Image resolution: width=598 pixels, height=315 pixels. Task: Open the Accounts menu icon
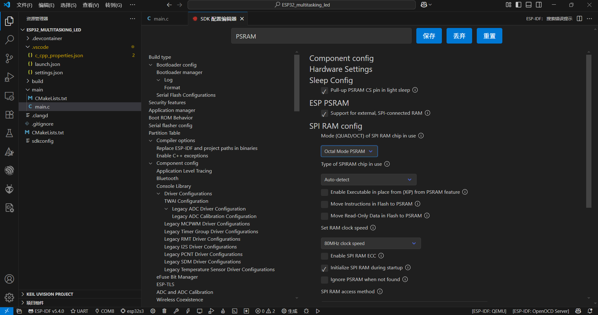[9, 279]
